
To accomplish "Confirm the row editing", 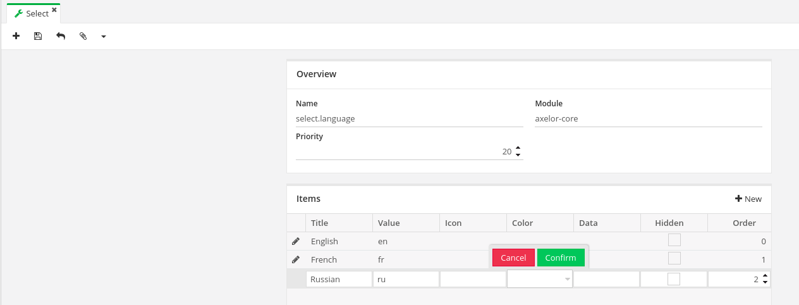I will (561, 258).
